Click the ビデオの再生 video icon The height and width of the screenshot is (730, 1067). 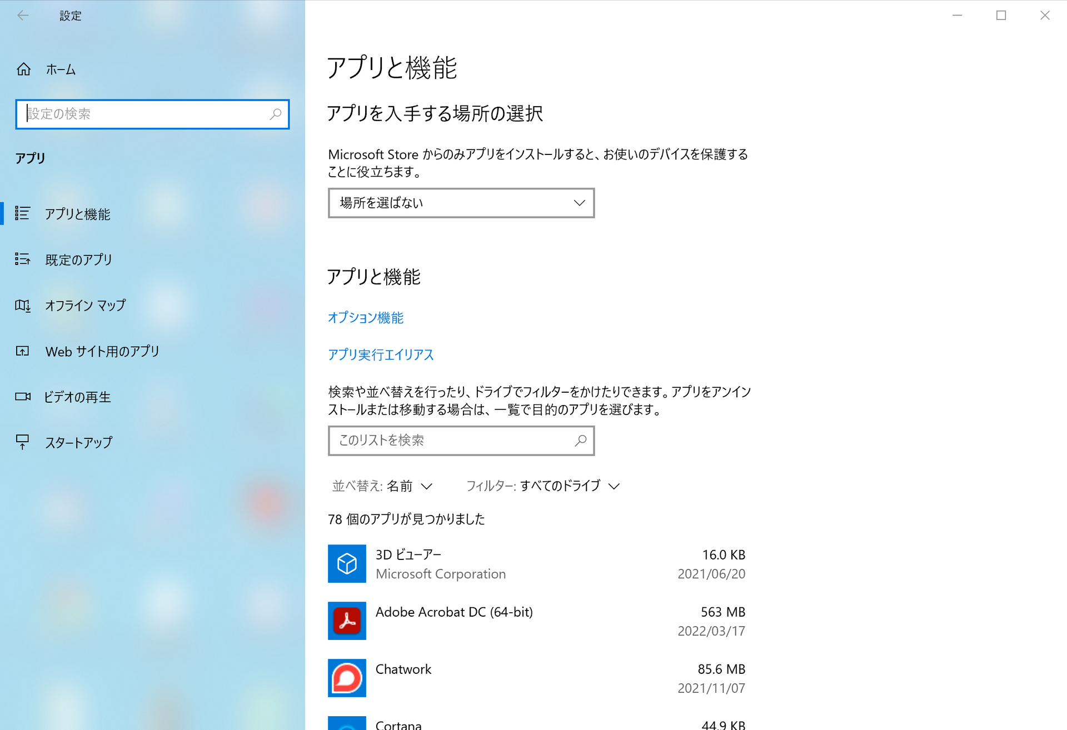pos(23,397)
